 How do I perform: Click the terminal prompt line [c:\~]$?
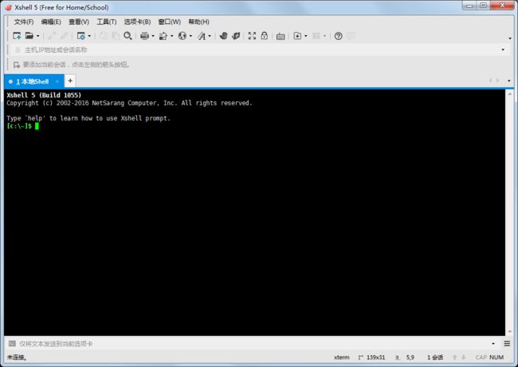pos(19,126)
